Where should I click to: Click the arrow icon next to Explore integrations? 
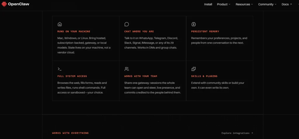click(252, 133)
